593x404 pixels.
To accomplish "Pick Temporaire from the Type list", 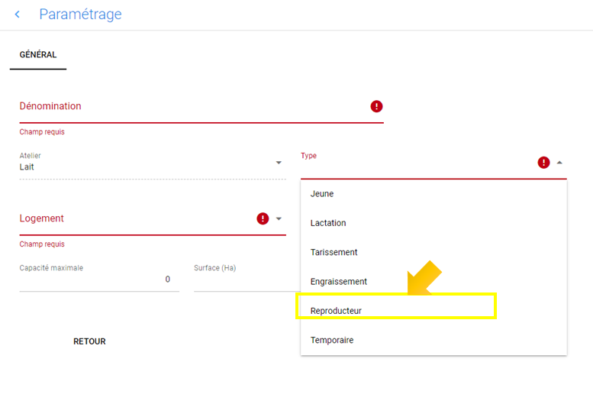I will click(433, 340).
